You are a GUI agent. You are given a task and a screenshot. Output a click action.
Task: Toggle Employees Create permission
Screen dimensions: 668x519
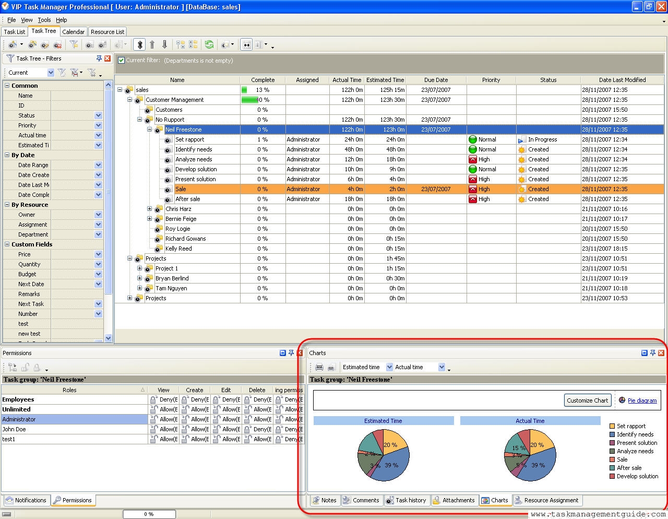pyautogui.click(x=195, y=399)
